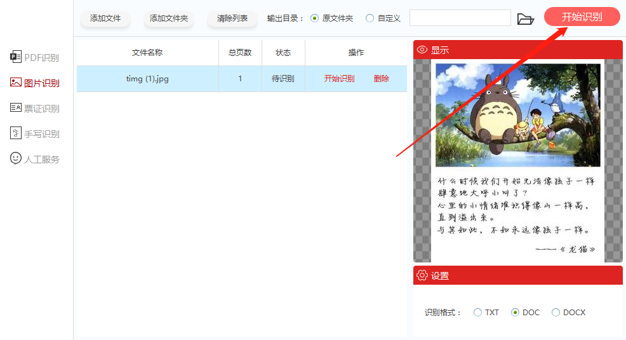This screenshot has height=340, width=626.
Task: Click the 显示 panel title
Action: pyautogui.click(x=440, y=50)
